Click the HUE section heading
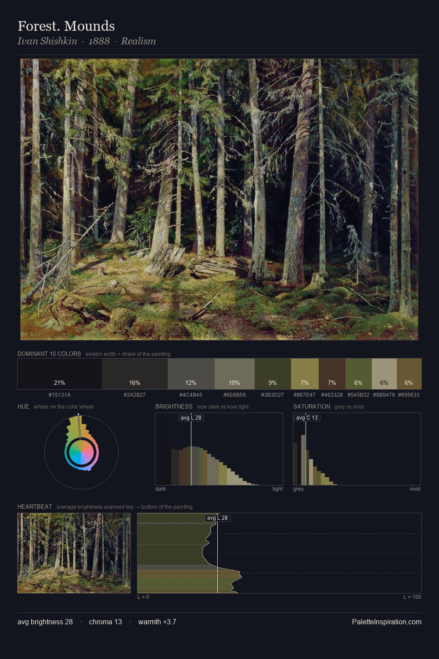Viewport: 439px width, 659px height. pos(23,406)
